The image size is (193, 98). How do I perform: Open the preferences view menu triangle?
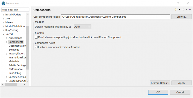(x=190, y=10)
